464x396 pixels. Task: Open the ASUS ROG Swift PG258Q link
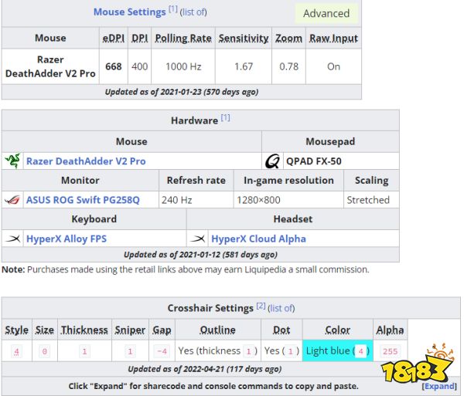(83, 200)
